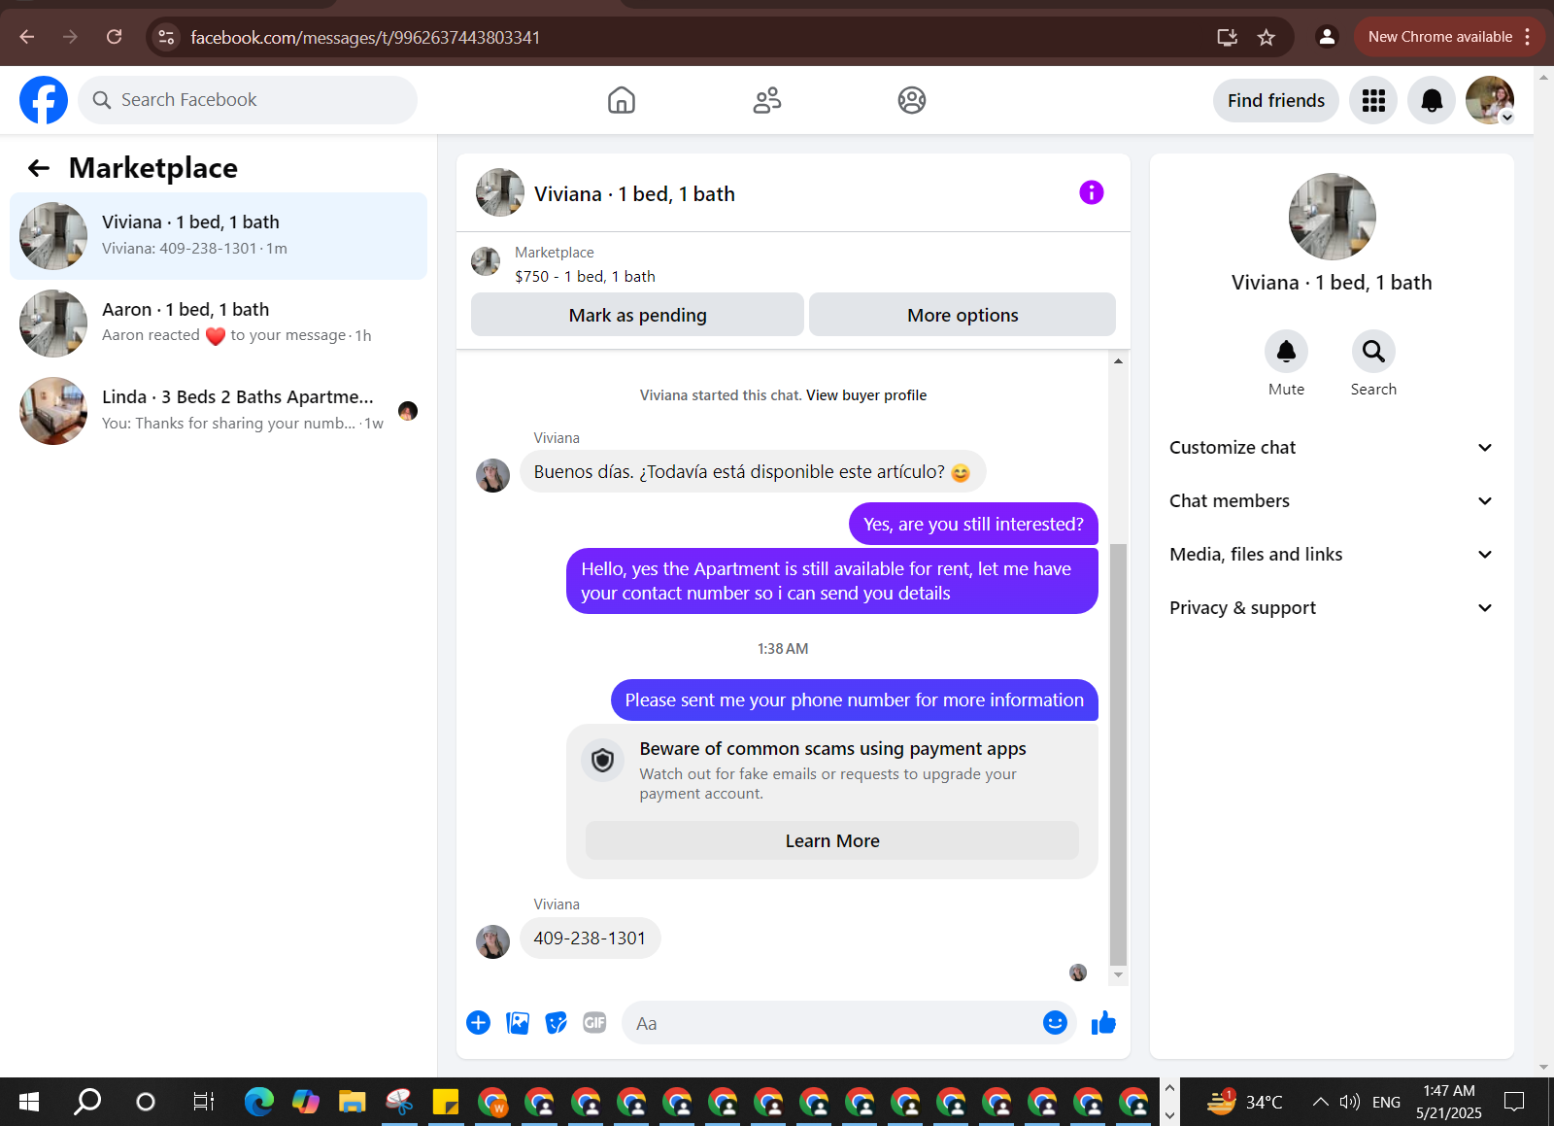Open the Facebook logo home link
The image size is (1554, 1126).
click(44, 100)
